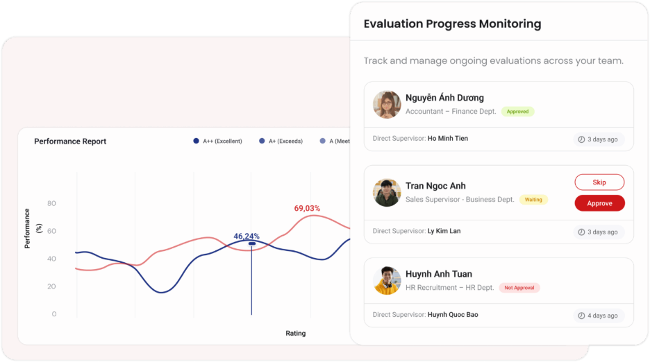Toggle the partially visible A (Meets) legend dot

click(322, 141)
